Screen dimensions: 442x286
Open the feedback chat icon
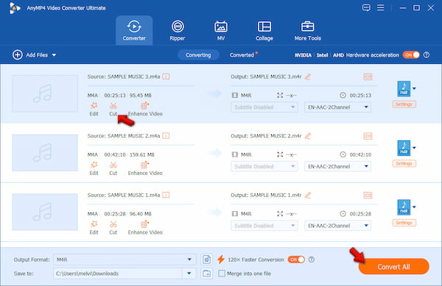coord(366,7)
